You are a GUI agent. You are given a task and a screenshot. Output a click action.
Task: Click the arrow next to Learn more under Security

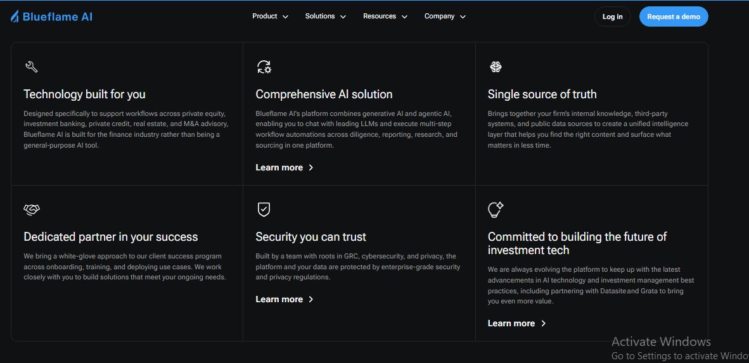(310, 299)
